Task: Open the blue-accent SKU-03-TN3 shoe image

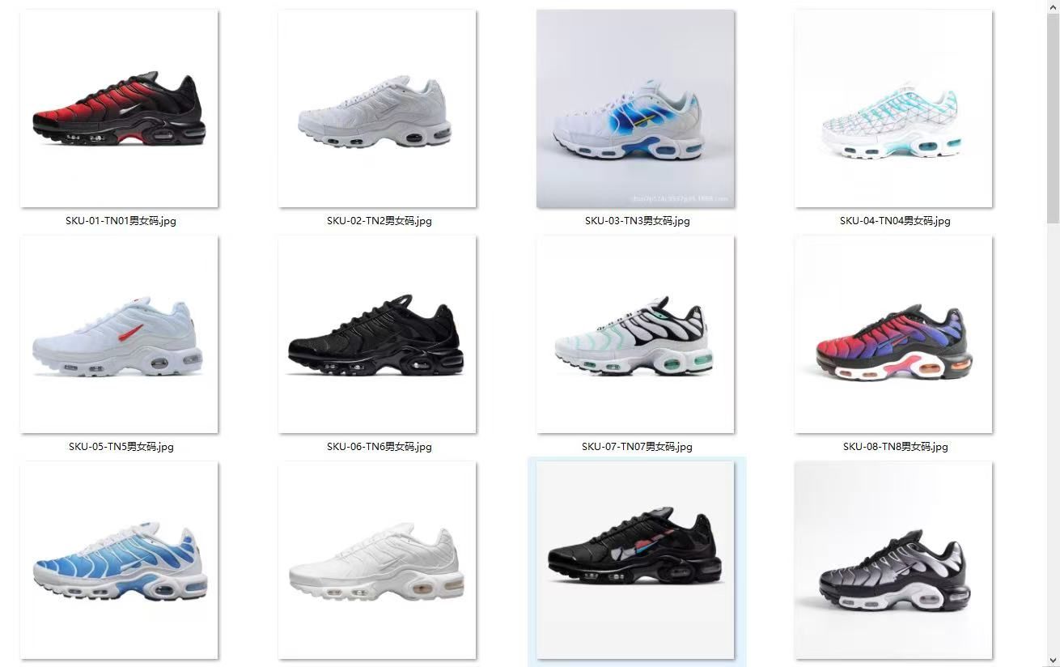Action: click(x=635, y=108)
